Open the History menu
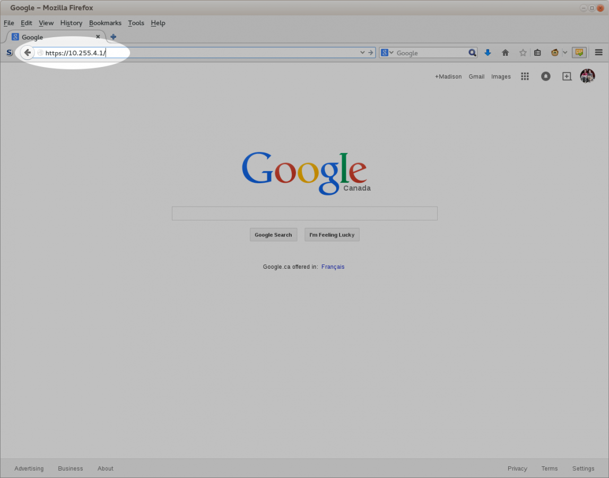Screen dimensions: 609x478 71,23
